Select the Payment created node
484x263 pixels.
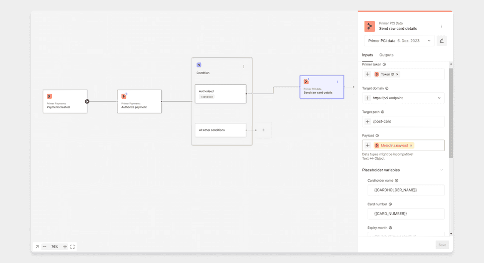[x=65, y=101]
